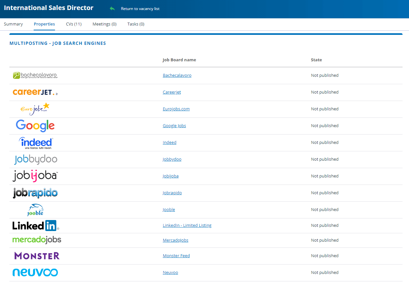Click the Neuvoo logo

pyautogui.click(x=35, y=272)
